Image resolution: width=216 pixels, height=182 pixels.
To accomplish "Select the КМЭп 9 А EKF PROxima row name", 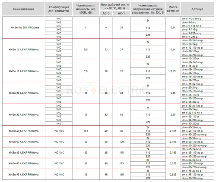I will point(25,28).
